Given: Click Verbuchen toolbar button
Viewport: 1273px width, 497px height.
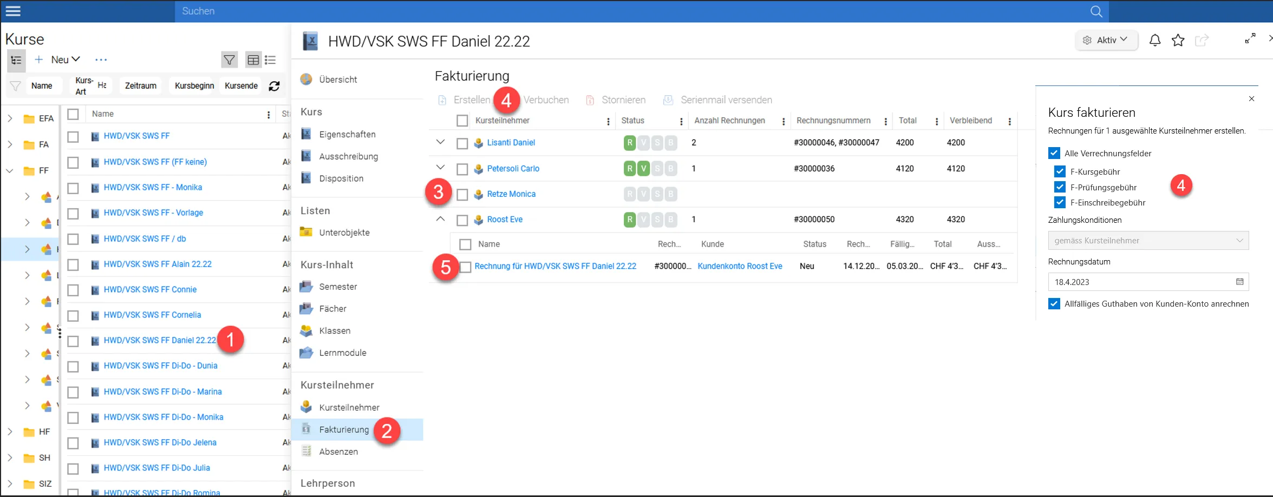Looking at the screenshot, I should click(x=546, y=100).
